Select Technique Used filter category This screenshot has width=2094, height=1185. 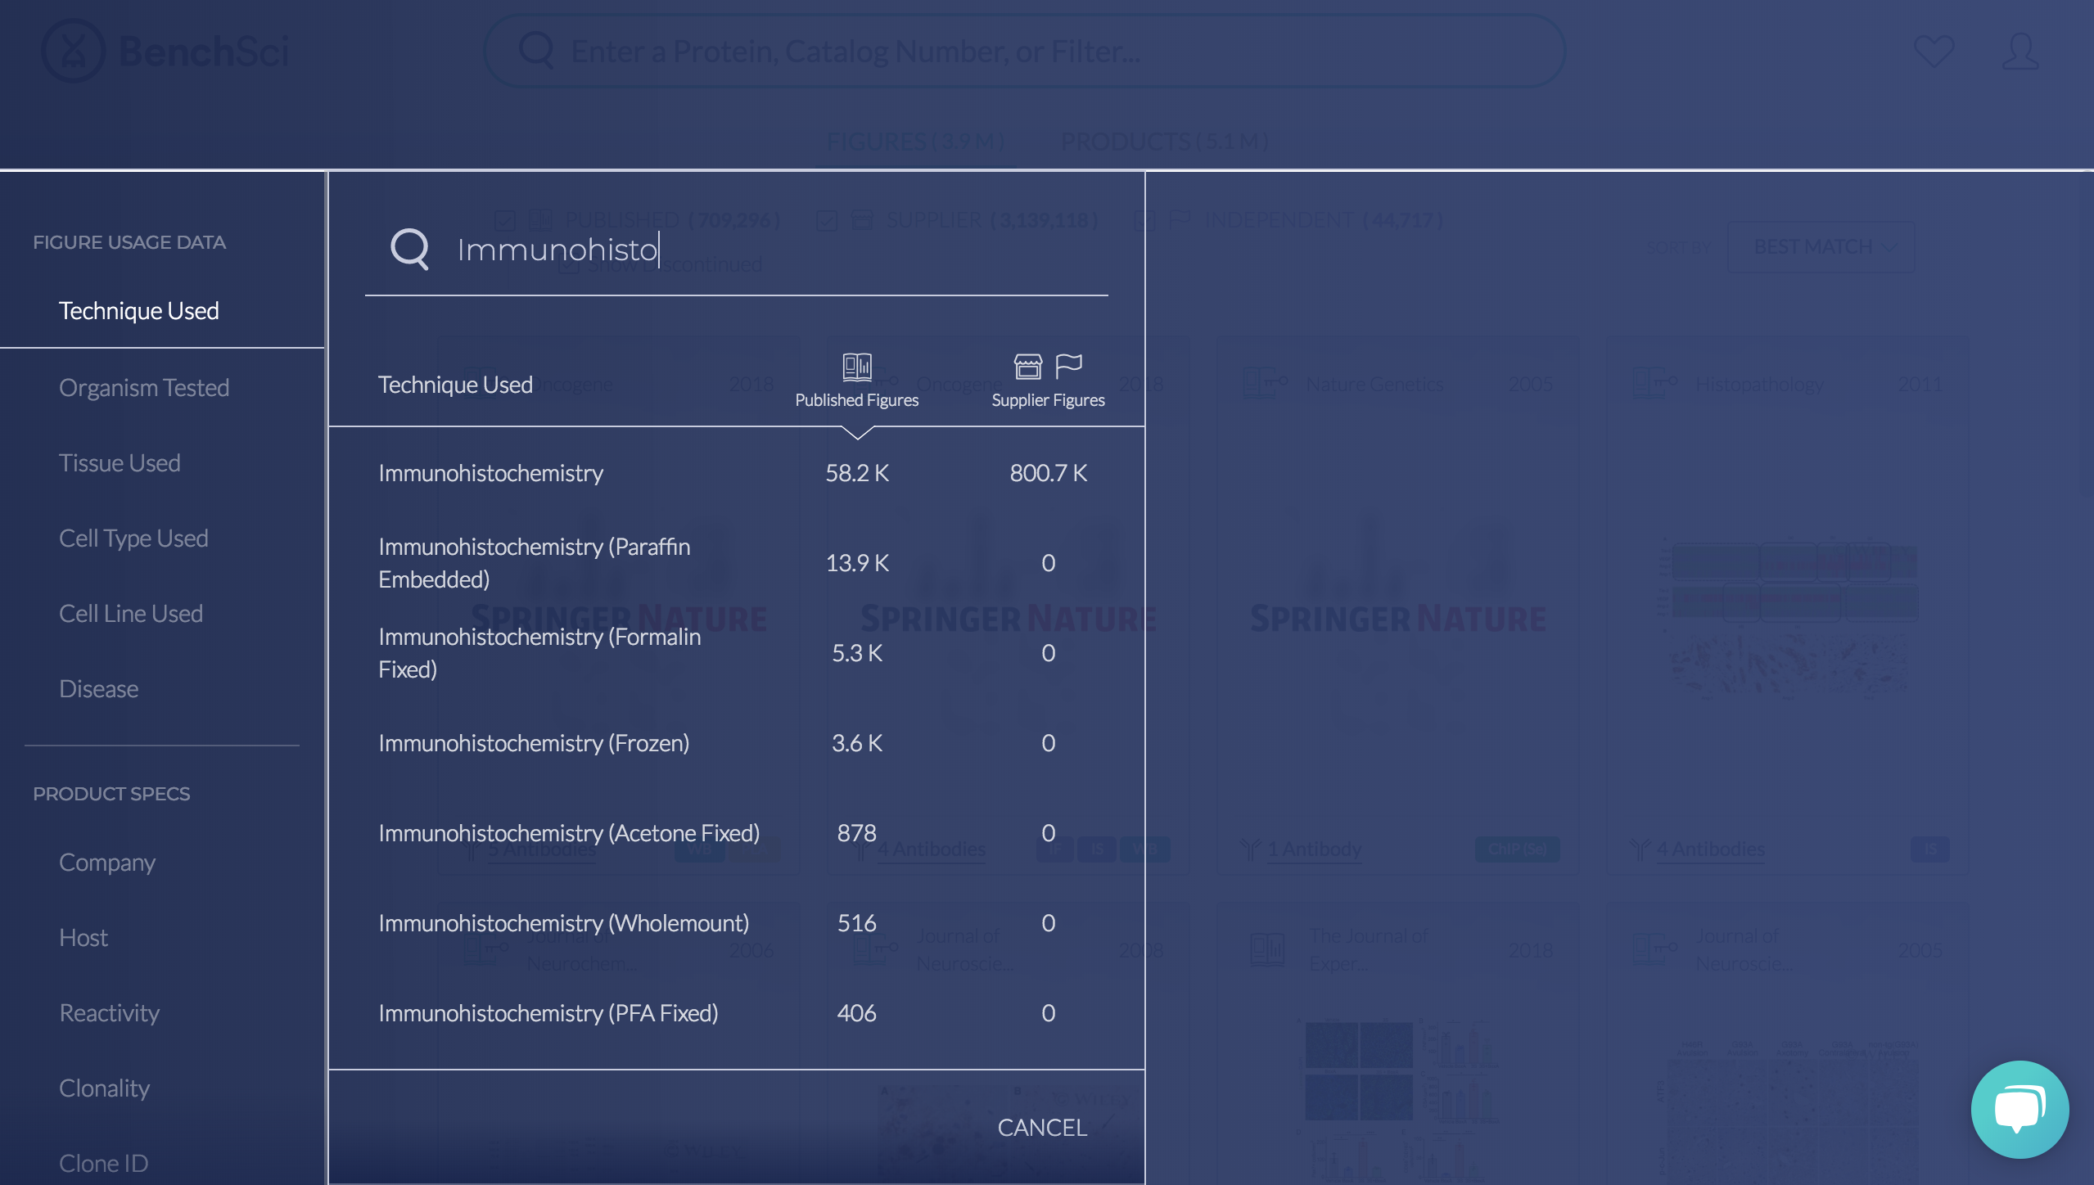click(139, 310)
